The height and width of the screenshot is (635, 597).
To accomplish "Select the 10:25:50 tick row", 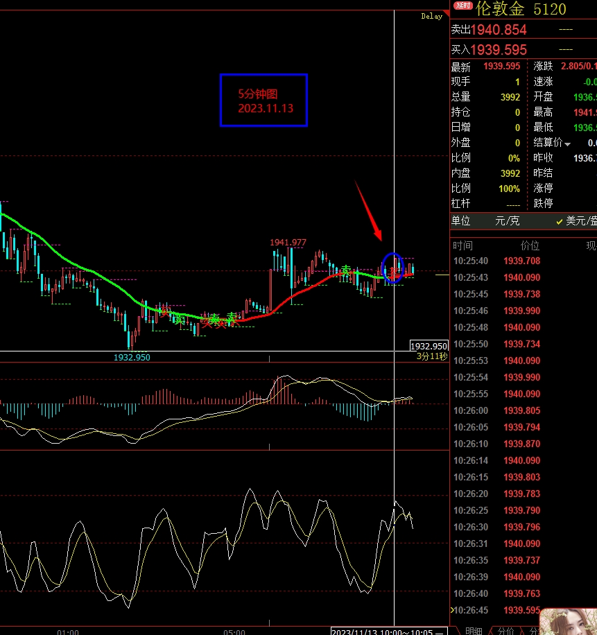I will pyautogui.click(x=523, y=344).
